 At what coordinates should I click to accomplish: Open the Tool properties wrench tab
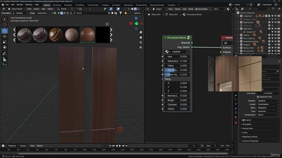click(236, 95)
